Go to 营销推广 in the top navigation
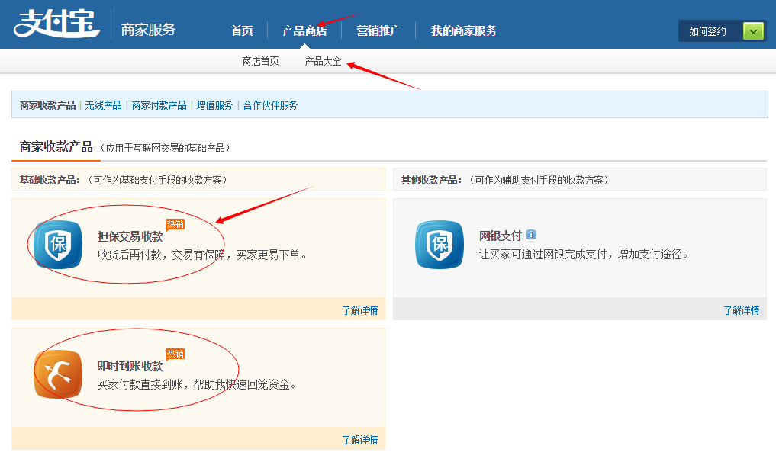 [378, 30]
